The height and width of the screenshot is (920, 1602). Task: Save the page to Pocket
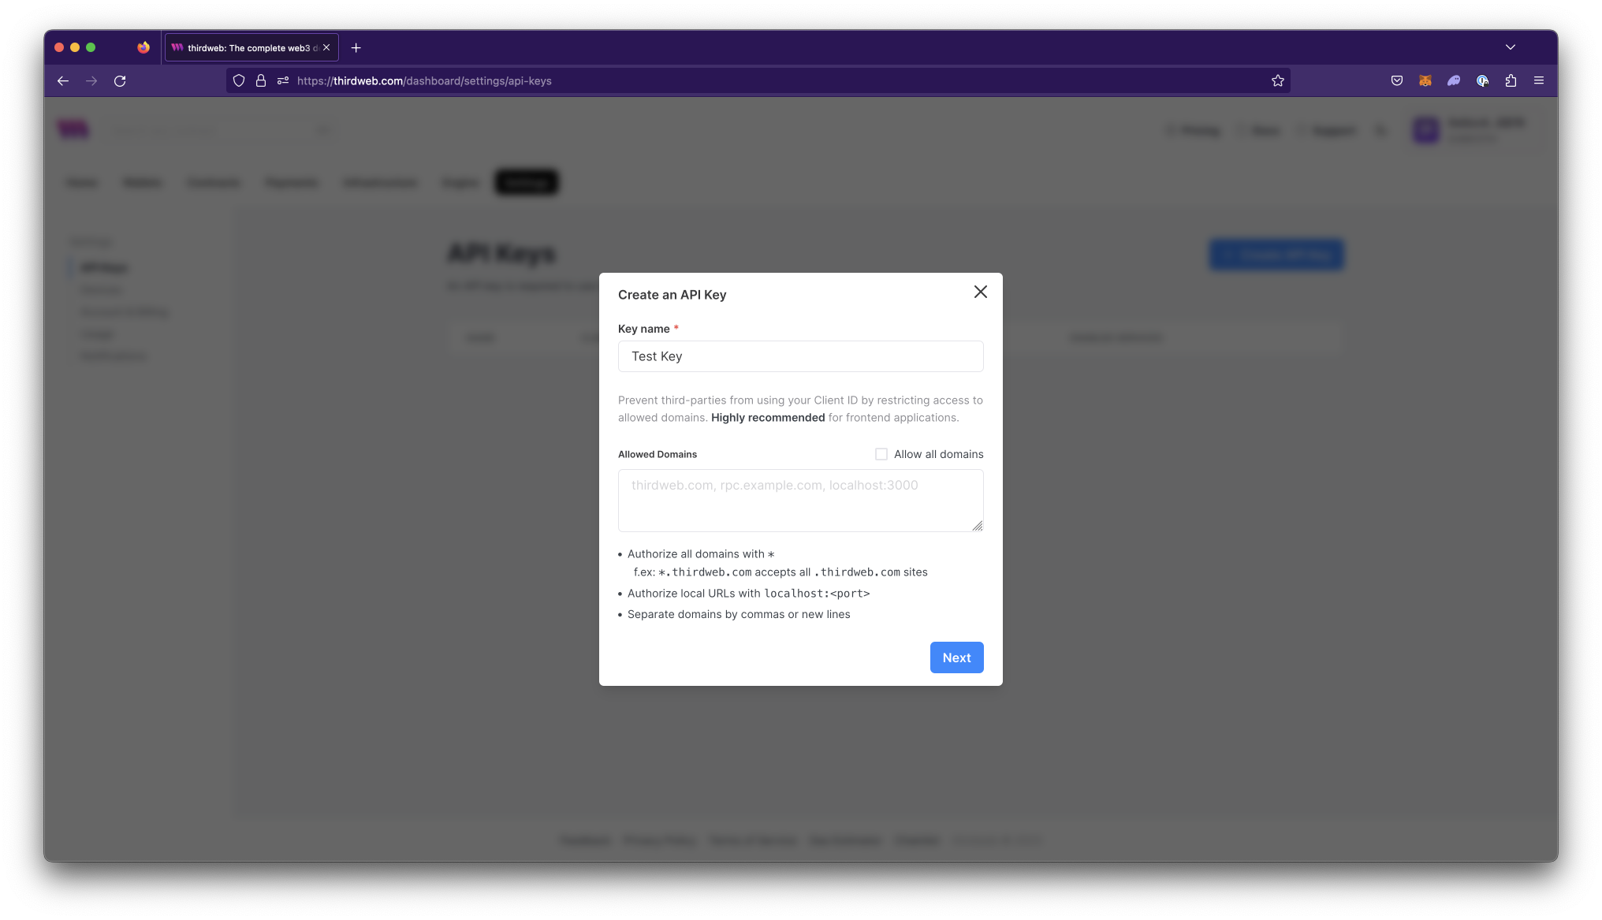point(1396,80)
